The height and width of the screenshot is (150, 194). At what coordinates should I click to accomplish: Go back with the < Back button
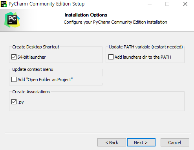pyautogui.click(x=112, y=143)
